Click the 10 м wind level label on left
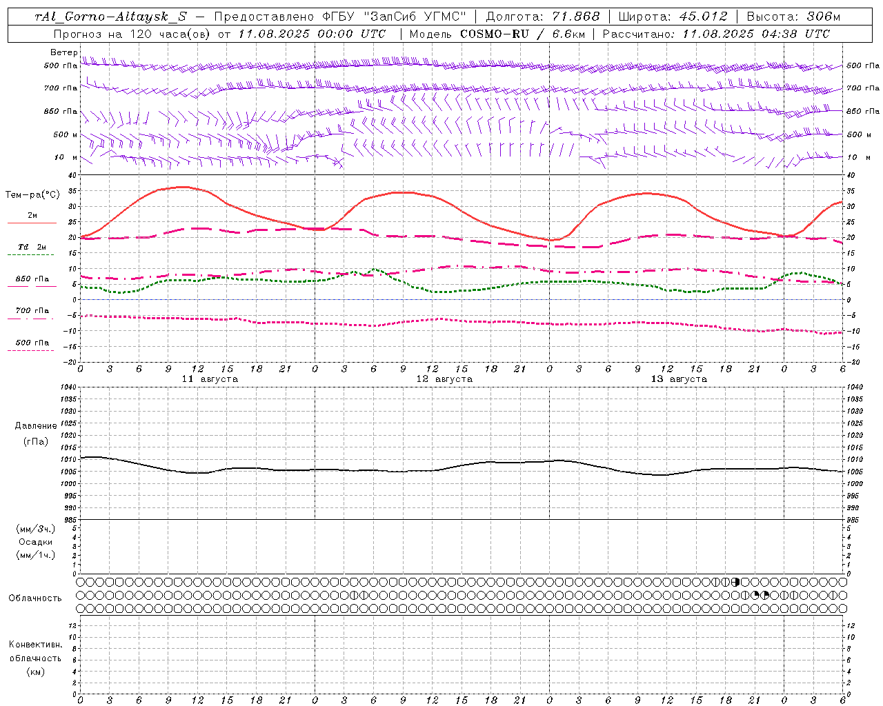Image resolution: width=883 pixels, height=706 pixels. coord(66,157)
